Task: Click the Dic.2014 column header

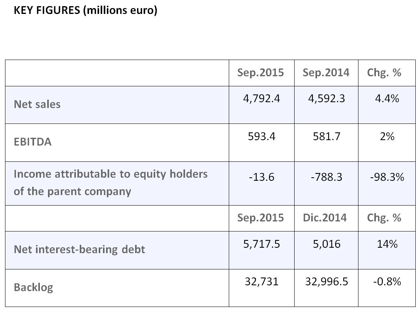Action: coord(326,218)
